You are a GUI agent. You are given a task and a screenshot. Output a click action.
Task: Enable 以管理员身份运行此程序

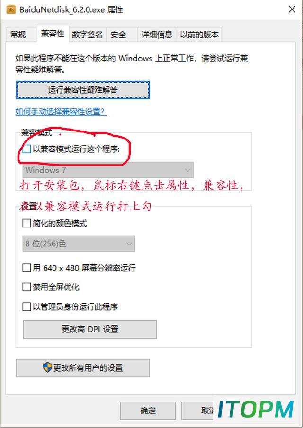[27, 306]
